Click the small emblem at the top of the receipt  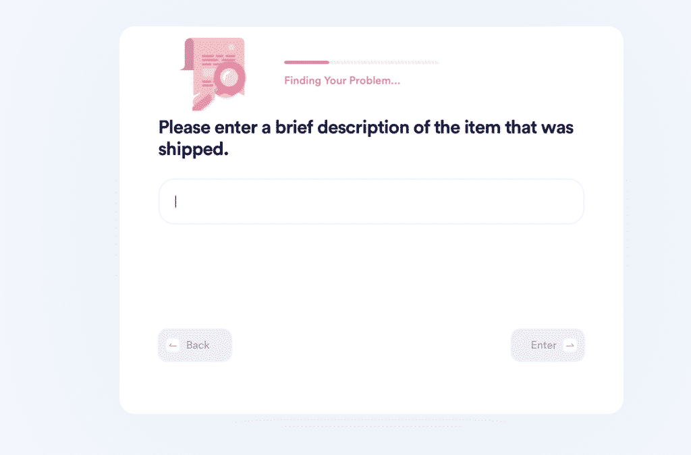tap(231, 47)
